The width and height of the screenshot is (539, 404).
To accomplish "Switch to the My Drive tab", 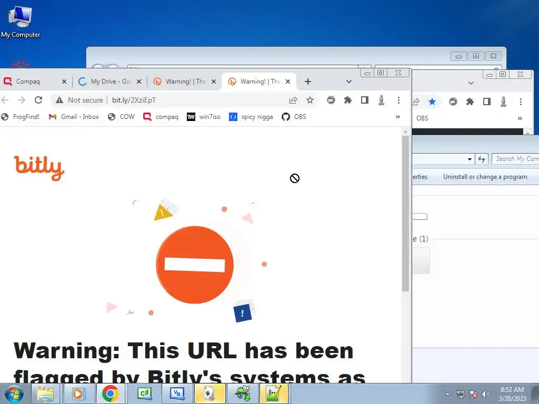I will 111,82.
